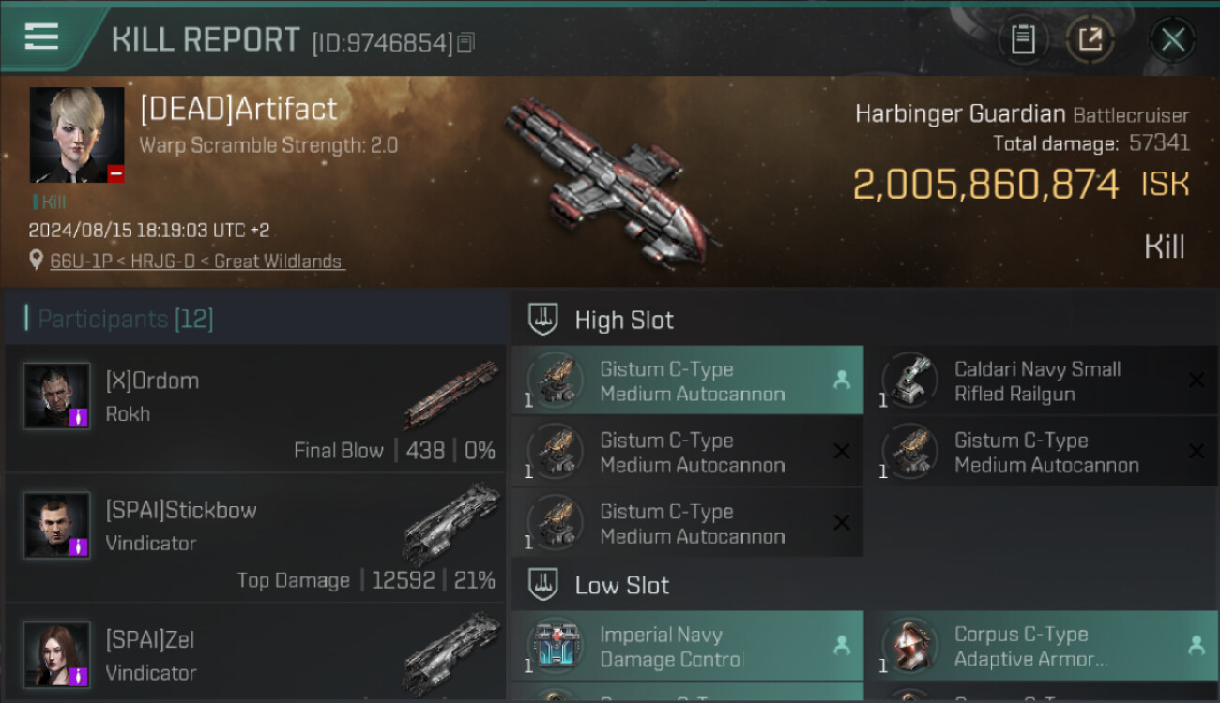Click Ordom's purple info badge
1220x703 pixels.
[79, 417]
